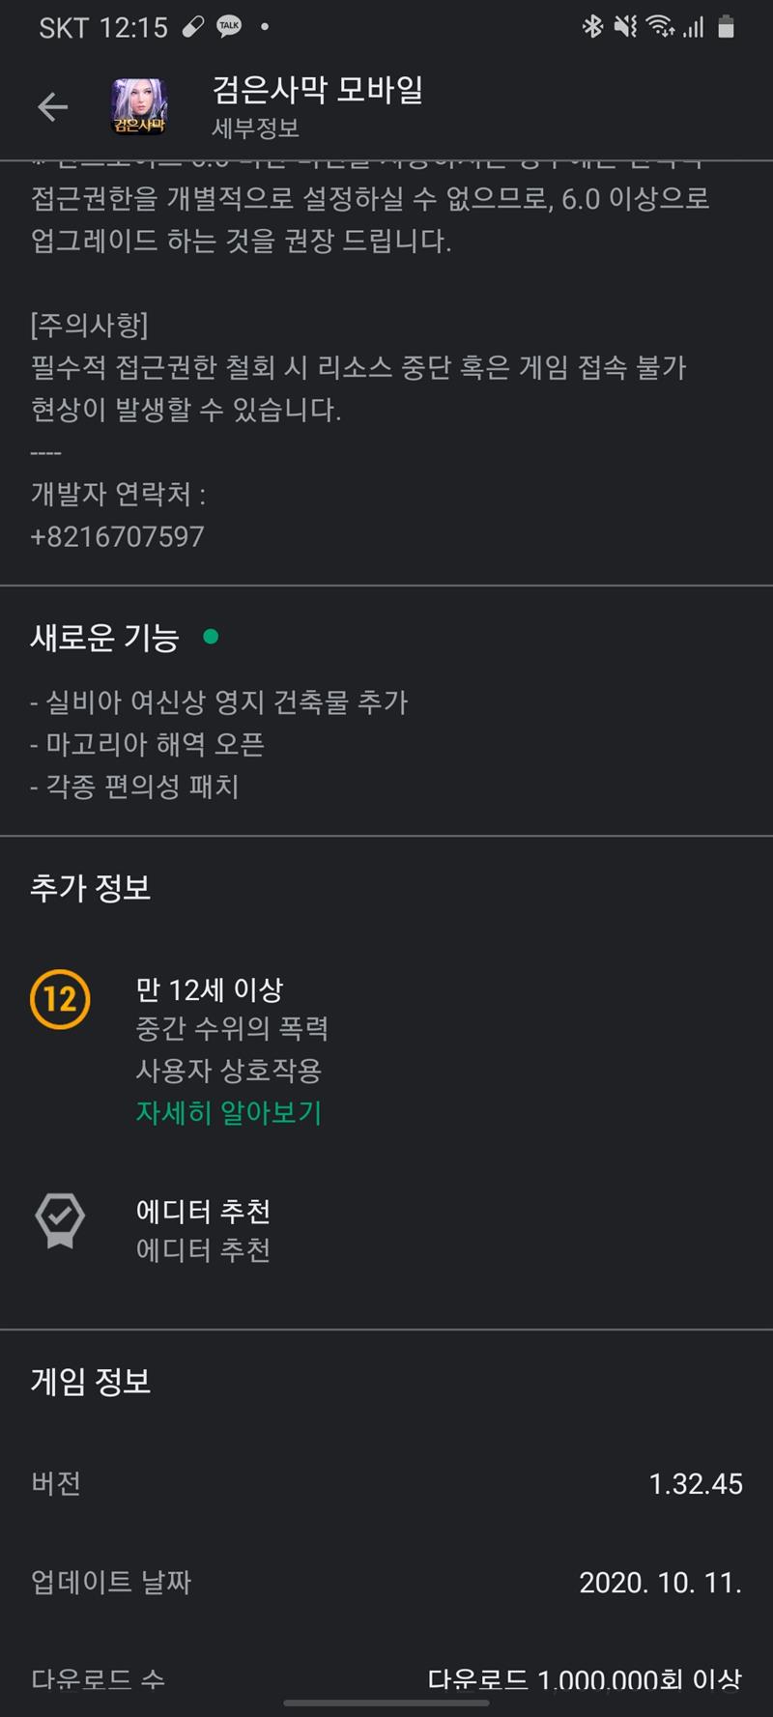This screenshot has width=773, height=1717.
Task: Tap the Bluetooth status icon
Action: pyautogui.click(x=592, y=27)
